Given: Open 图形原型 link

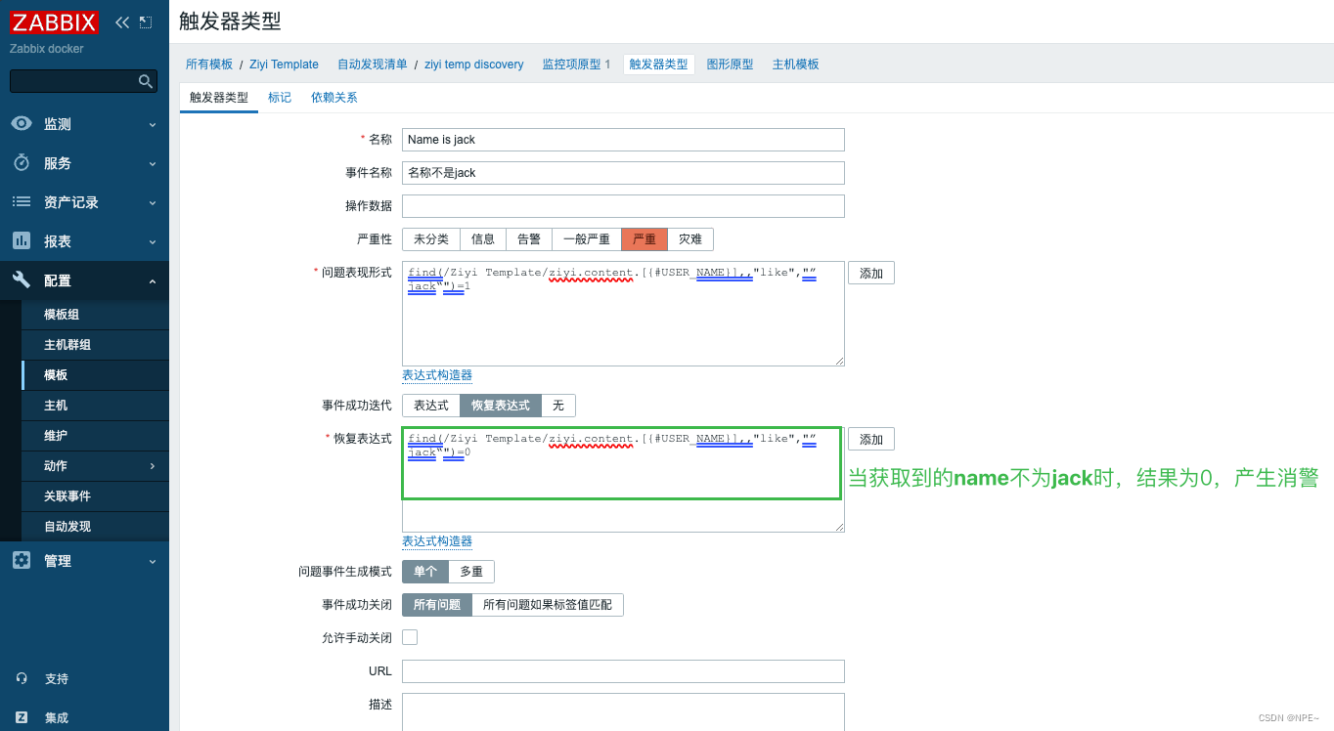Looking at the screenshot, I should [x=731, y=64].
